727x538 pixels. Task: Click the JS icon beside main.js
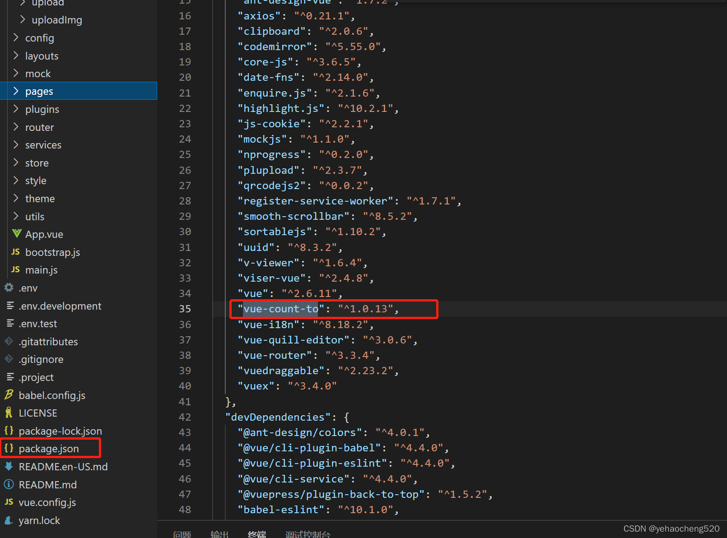tap(16, 269)
